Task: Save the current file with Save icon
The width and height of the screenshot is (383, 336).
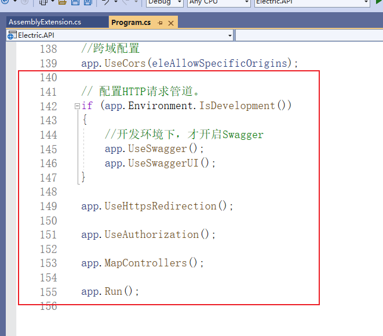Action: (x=75, y=2)
